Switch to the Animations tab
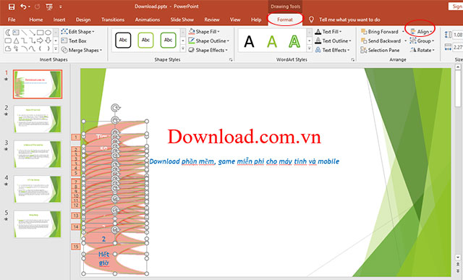Screen dimensions: 463x280 [148, 20]
